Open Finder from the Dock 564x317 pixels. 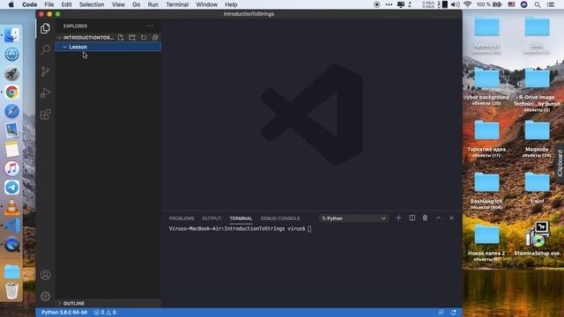(11, 35)
